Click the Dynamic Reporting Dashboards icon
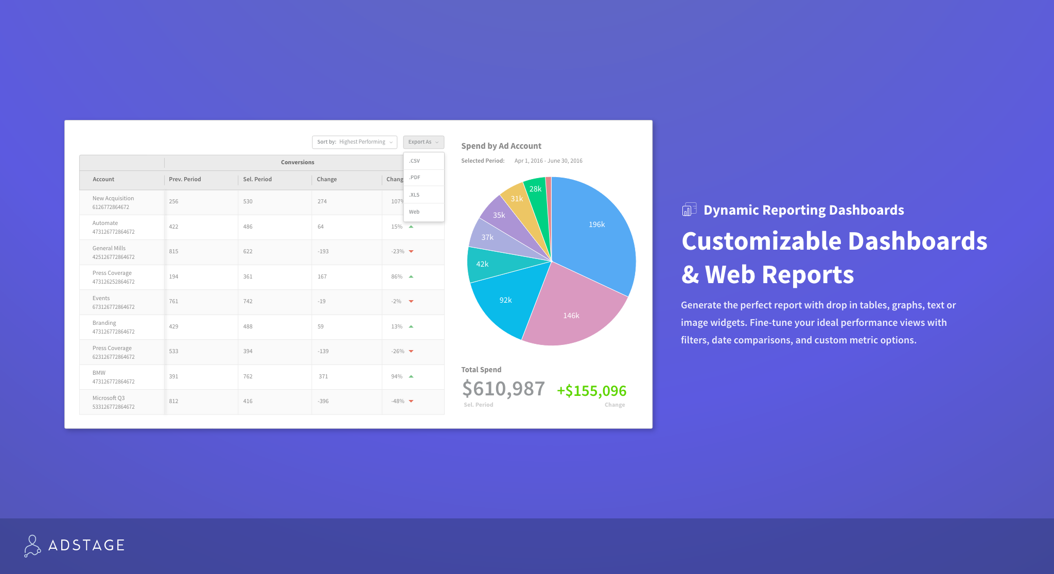1054x574 pixels. tap(689, 210)
